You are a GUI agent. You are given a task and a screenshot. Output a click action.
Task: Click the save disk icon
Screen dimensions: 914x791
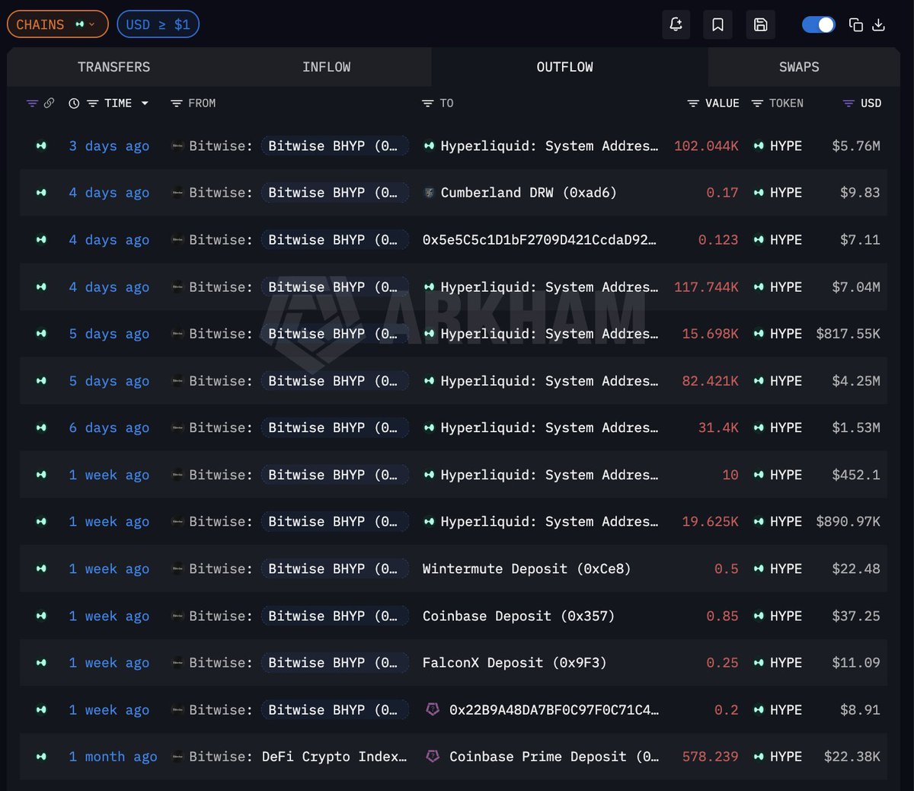click(760, 24)
